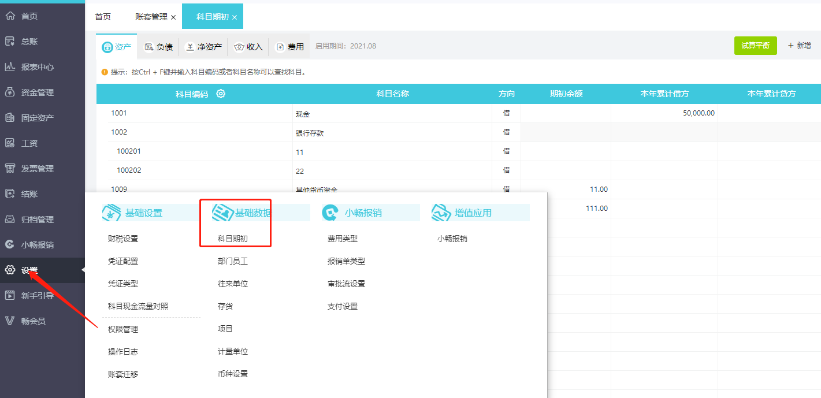
Task: Click the 新增 add button
Action: click(800, 46)
